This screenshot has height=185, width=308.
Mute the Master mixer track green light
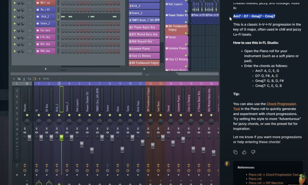(27, 115)
